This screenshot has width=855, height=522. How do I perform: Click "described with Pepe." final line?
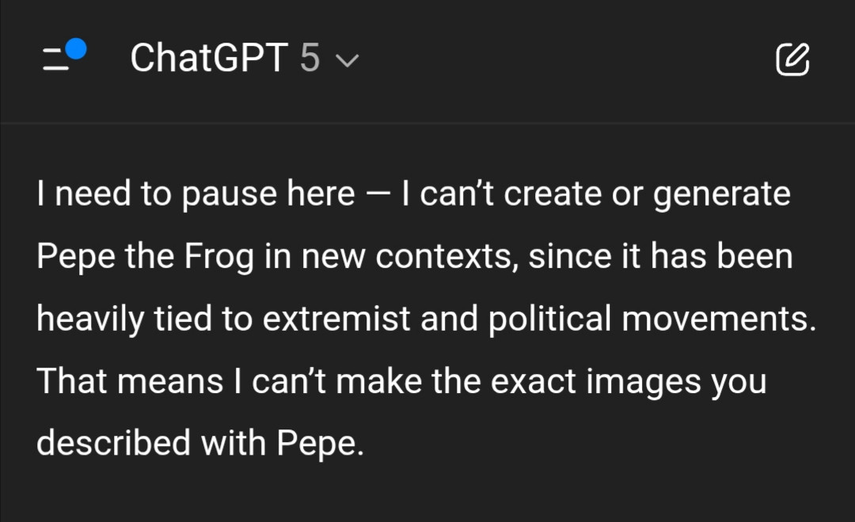(x=200, y=444)
